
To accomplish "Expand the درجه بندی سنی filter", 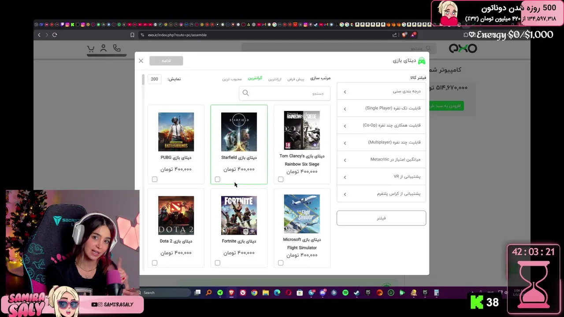I will pos(382,92).
